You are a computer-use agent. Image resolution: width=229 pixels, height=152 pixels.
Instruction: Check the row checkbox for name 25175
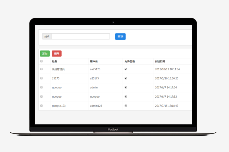click(41, 78)
